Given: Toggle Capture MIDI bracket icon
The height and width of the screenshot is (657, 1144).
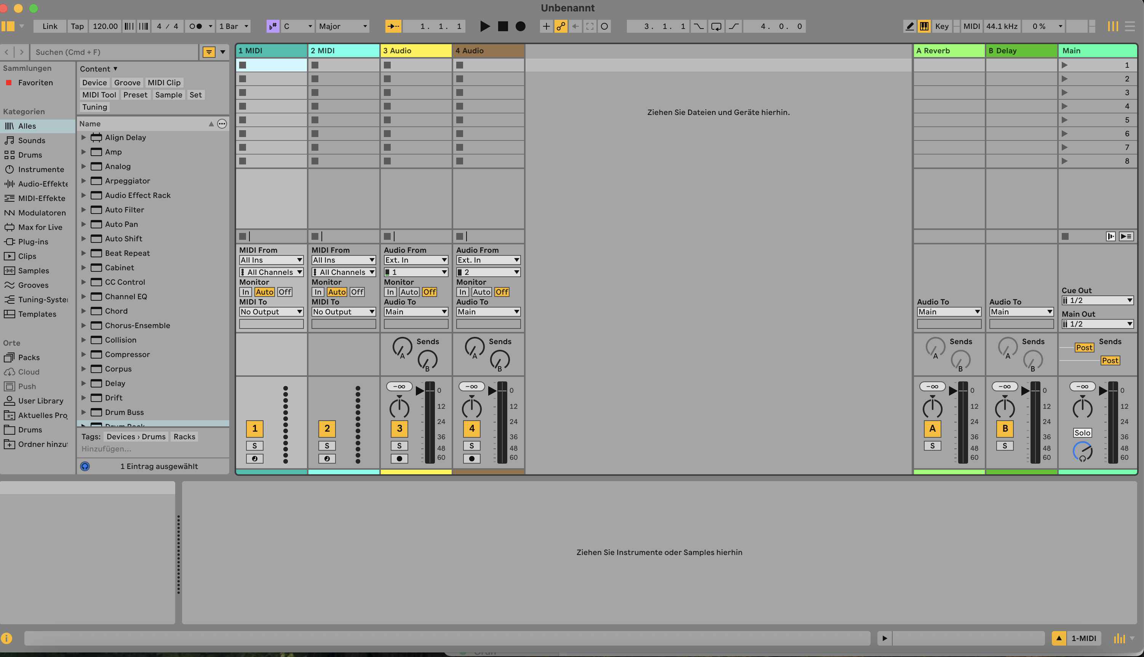Looking at the screenshot, I should click(x=590, y=26).
